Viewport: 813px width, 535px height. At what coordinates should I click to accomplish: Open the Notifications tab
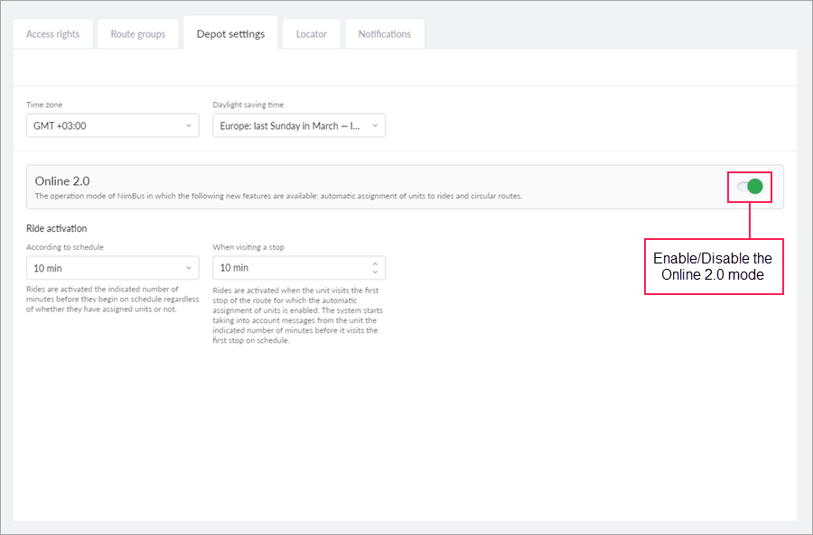tap(384, 34)
